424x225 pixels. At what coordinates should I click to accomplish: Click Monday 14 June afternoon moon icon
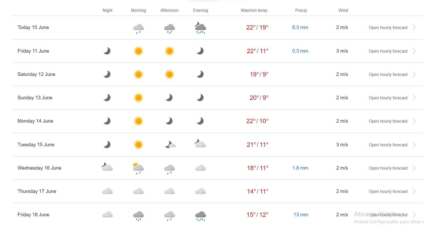pos(169,121)
